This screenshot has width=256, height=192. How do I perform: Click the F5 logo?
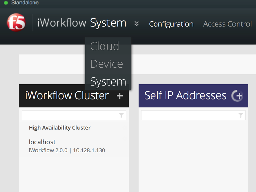click(x=16, y=23)
